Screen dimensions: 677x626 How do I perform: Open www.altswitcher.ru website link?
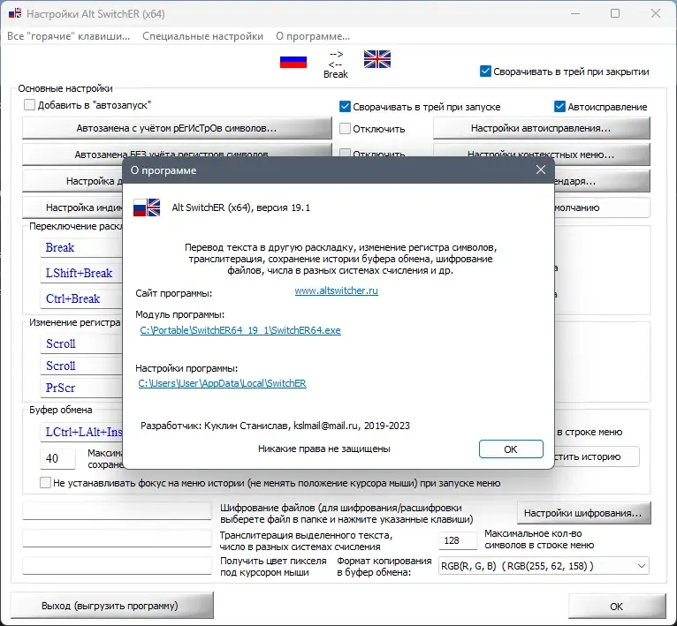[x=337, y=290]
